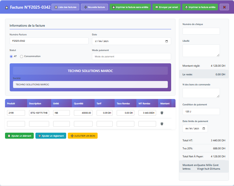Click the Produit column header
The image size is (234, 186).
click(16, 103)
